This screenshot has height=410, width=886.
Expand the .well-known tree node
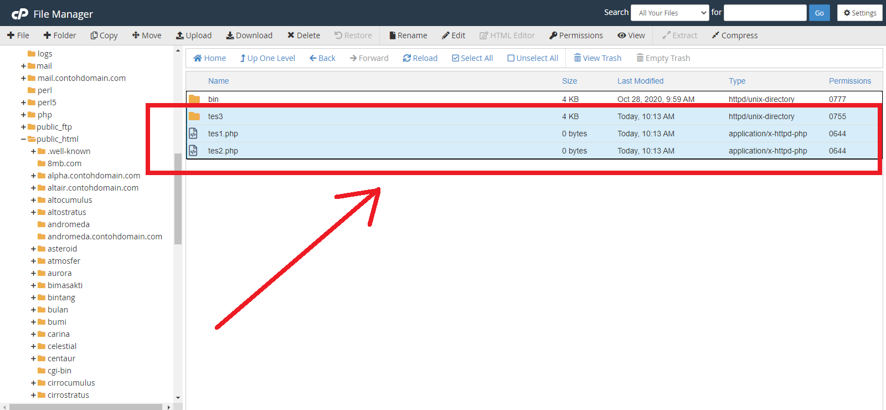(x=33, y=151)
